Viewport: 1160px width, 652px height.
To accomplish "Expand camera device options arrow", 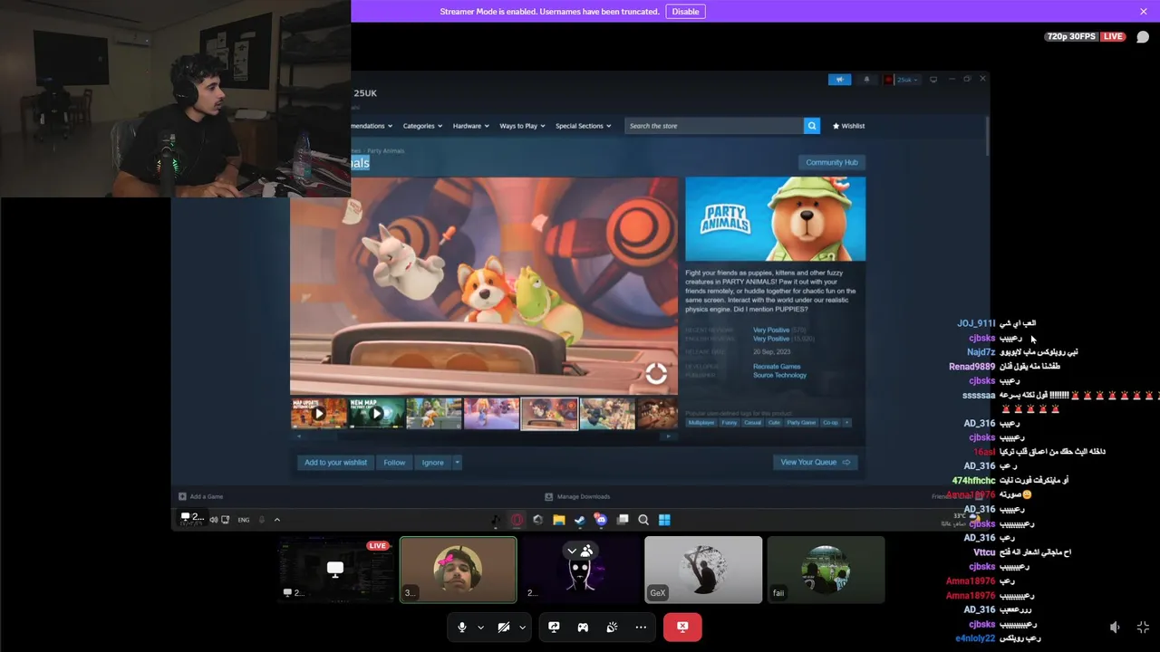I will click(522, 627).
